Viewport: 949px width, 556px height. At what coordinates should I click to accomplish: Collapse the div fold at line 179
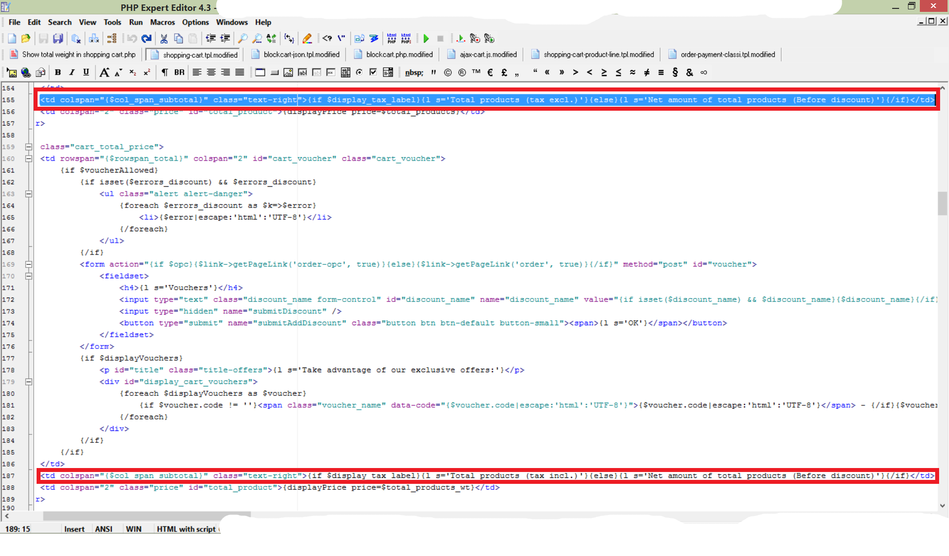tap(29, 382)
